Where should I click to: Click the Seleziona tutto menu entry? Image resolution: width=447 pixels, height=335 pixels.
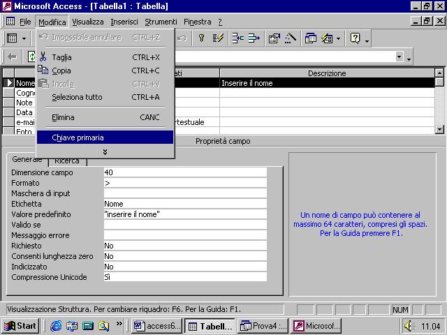click(105, 97)
